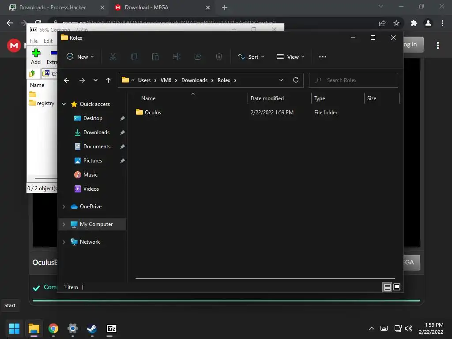This screenshot has height=339, width=452.
Task: Open Steam from the taskbar
Action: point(92,328)
